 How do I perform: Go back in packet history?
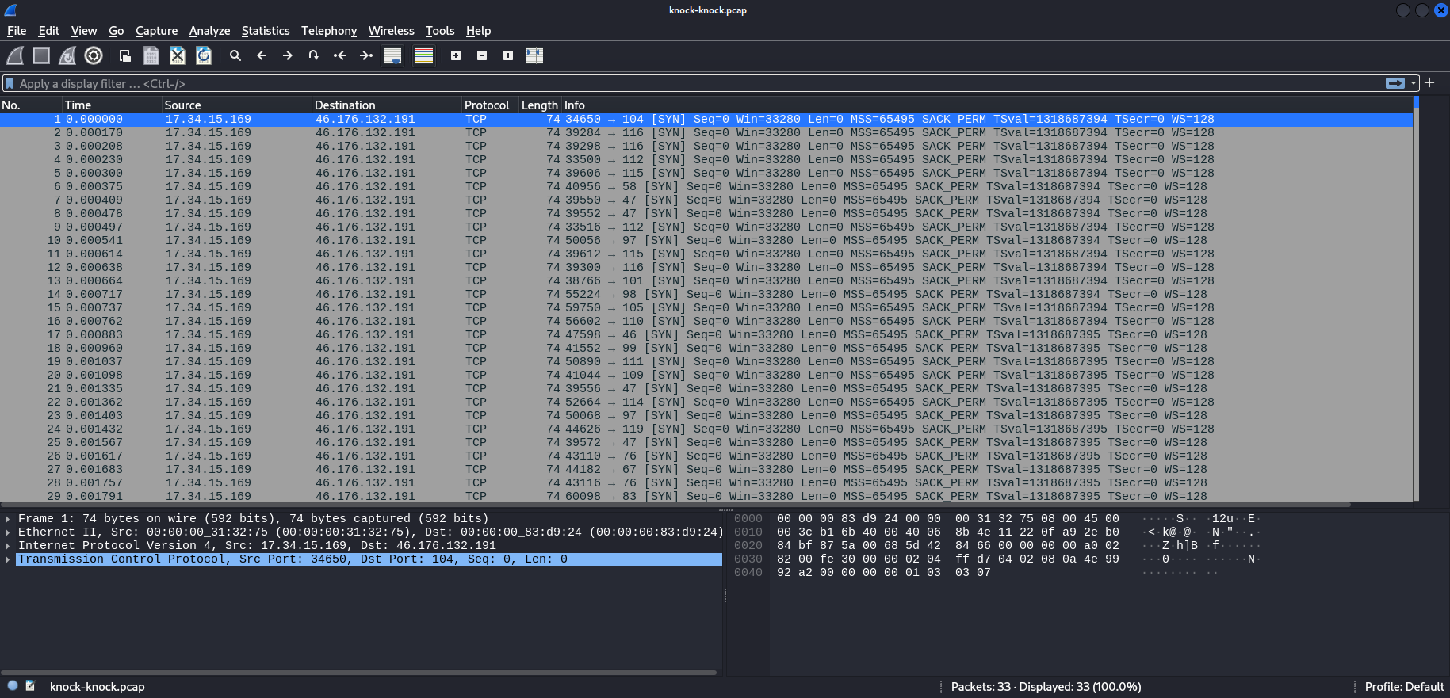point(262,55)
